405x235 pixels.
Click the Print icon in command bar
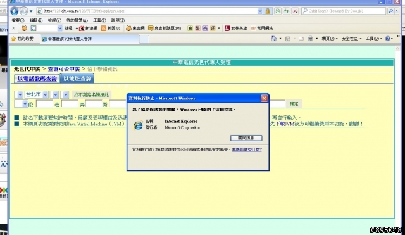pyautogui.click(x=310, y=39)
